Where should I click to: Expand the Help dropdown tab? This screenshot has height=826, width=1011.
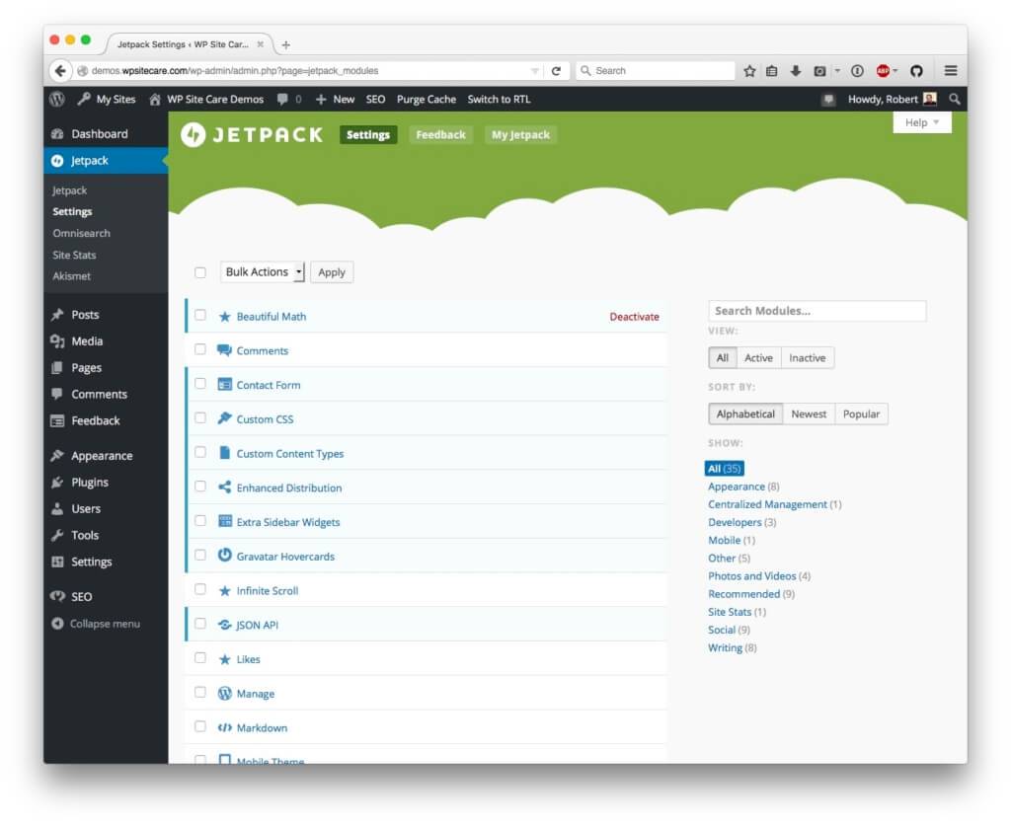coord(922,122)
